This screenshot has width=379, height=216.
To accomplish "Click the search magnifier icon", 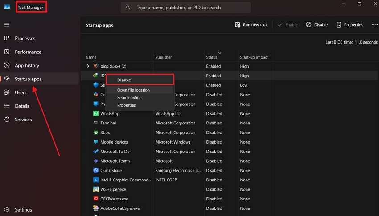I will click(128, 8).
